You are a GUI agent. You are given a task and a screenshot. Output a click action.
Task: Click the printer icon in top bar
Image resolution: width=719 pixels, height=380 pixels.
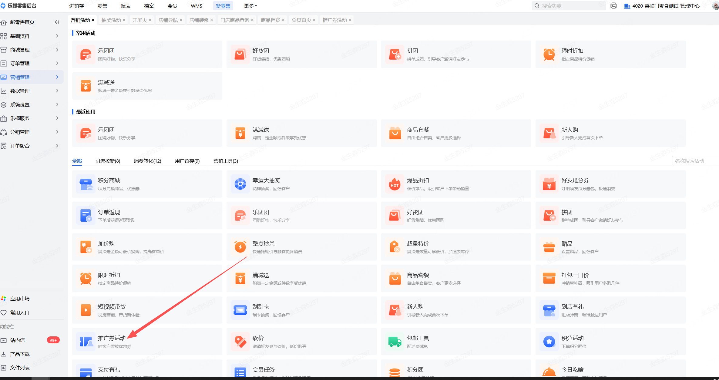(613, 6)
